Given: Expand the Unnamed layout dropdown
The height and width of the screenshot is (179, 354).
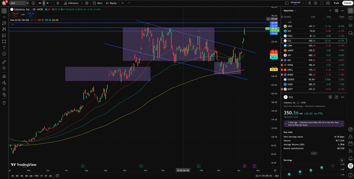Looking at the screenshot, I should click(303, 3).
